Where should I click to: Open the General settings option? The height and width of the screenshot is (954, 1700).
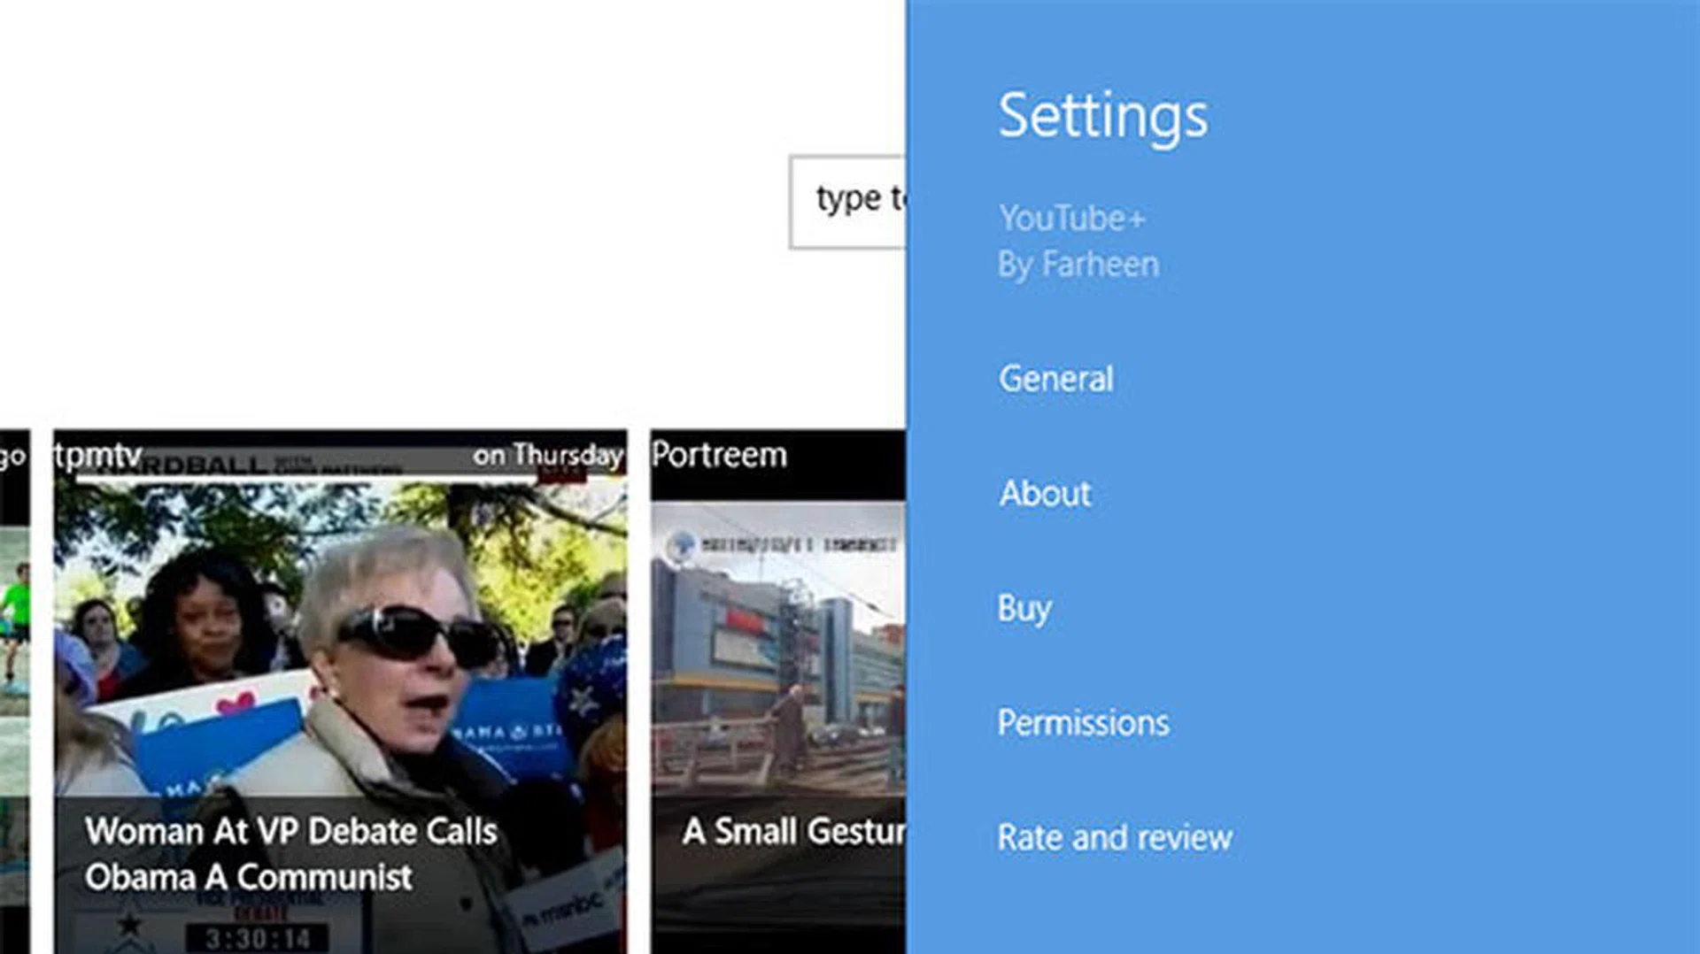click(x=1055, y=379)
